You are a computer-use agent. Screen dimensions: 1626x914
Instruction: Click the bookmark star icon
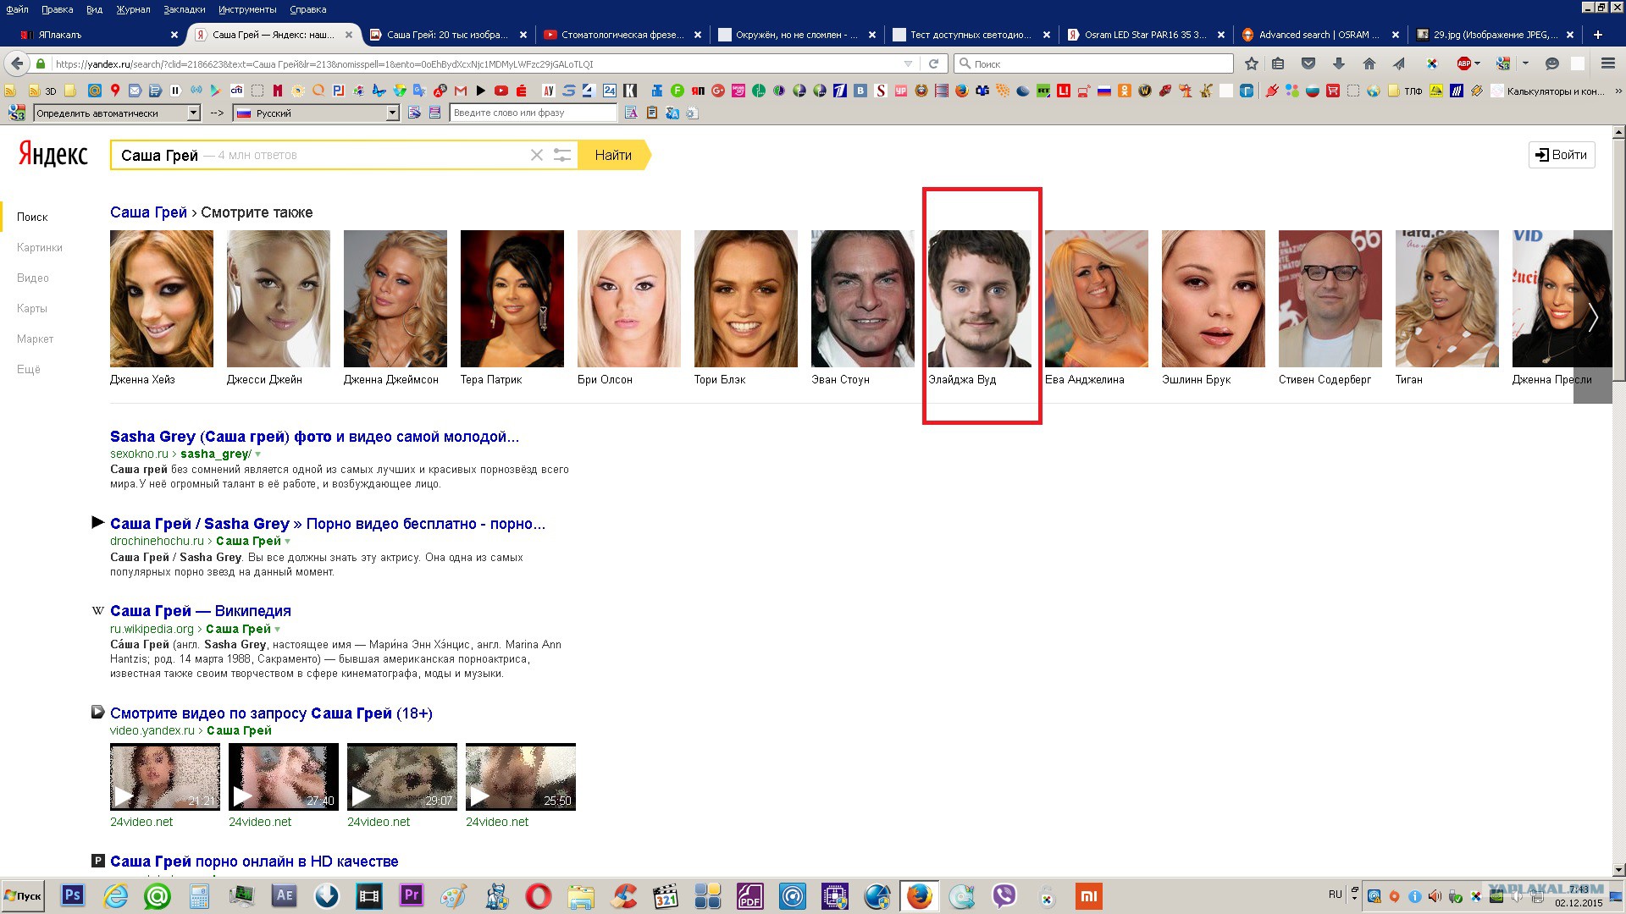click(x=1252, y=63)
